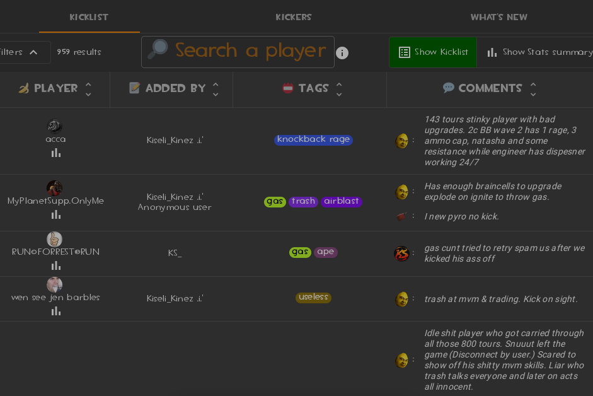Click Kiseli_Kinez in wen see jen barbles row
This screenshot has width=593, height=396.
(175, 299)
